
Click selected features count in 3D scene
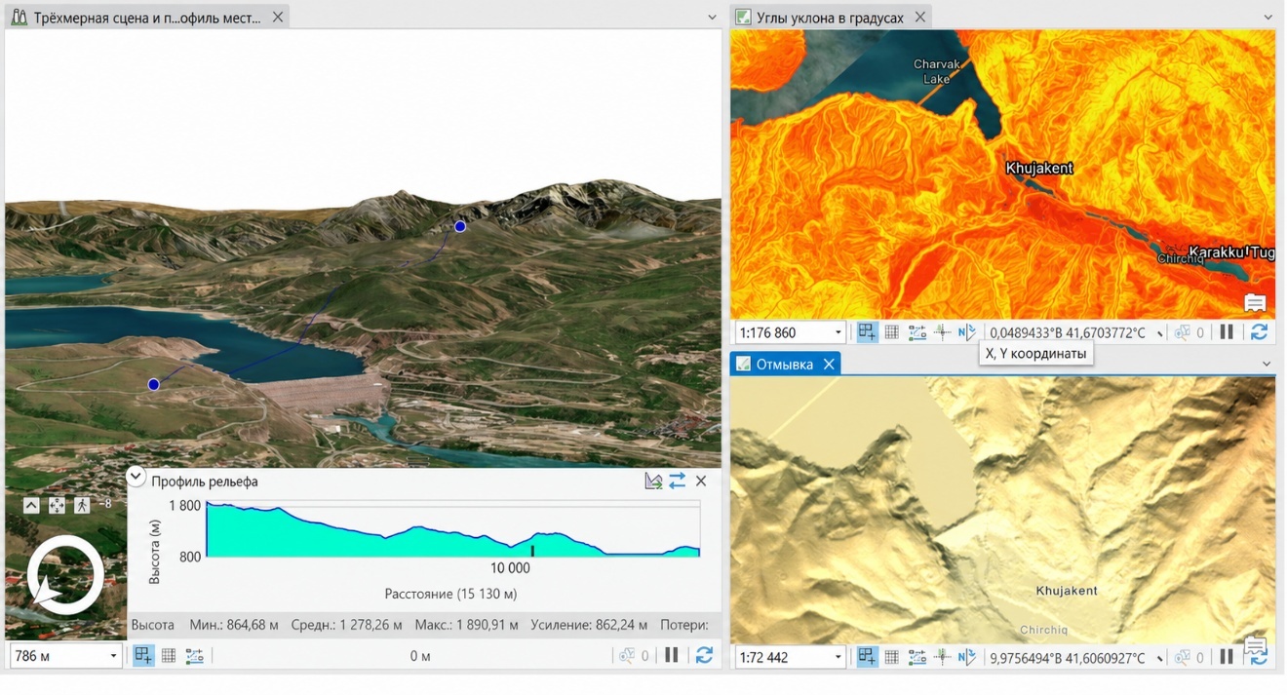[x=634, y=656]
